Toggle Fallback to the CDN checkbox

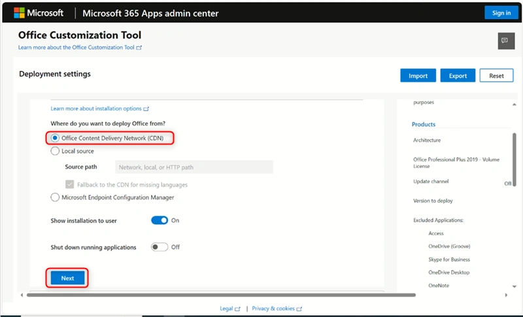coord(70,184)
